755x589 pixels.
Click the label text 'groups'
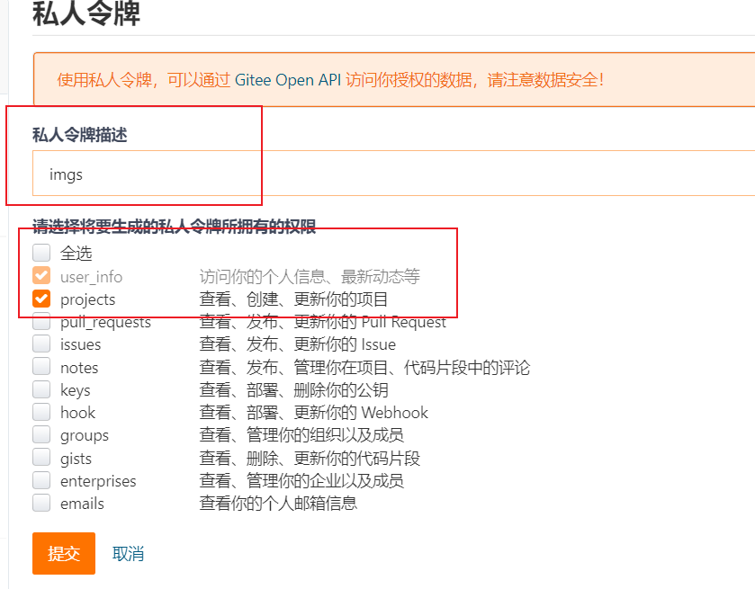coord(85,435)
